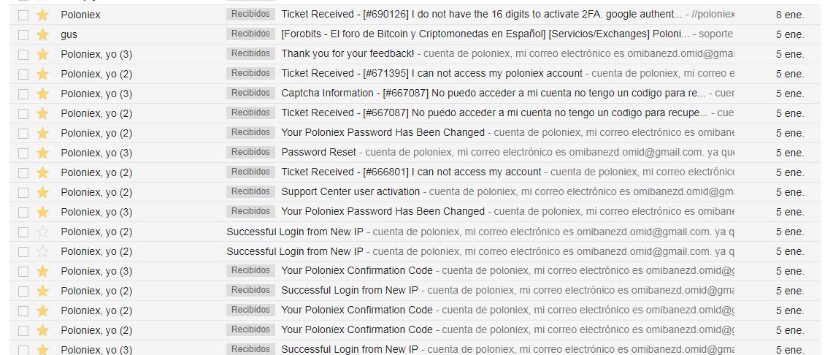Select the Password Reset email checkbox
The width and height of the screenshot is (833, 355).
(23, 153)
